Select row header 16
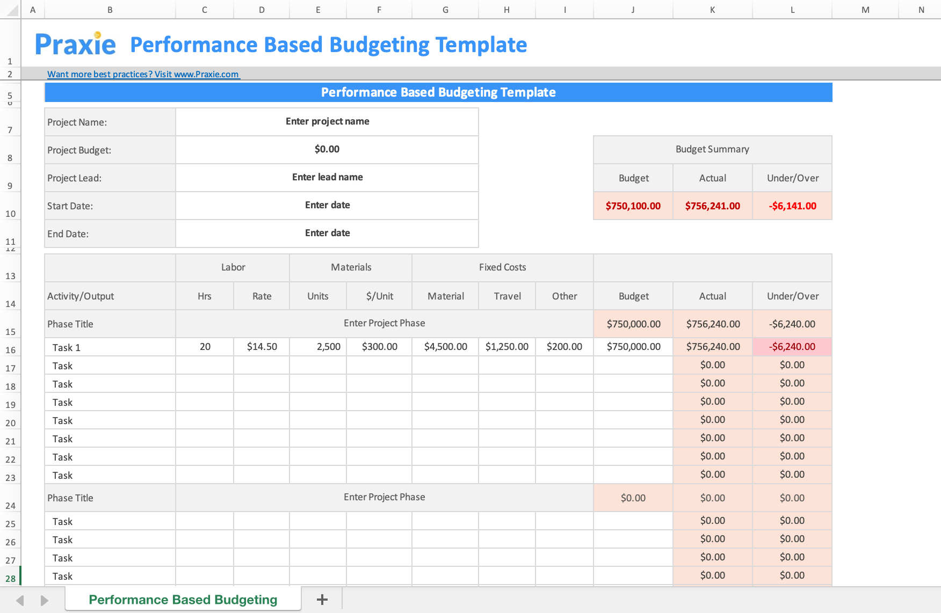The image size is (941, 613). coord(10,349)
